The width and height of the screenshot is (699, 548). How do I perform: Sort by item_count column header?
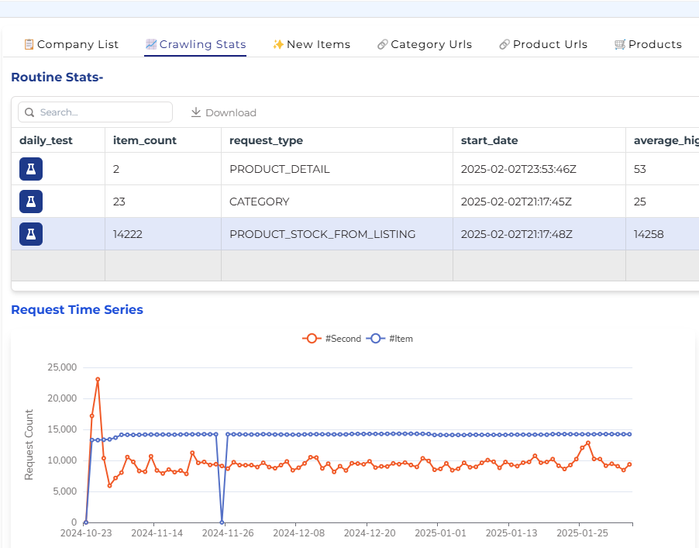[x=145, y=140]
